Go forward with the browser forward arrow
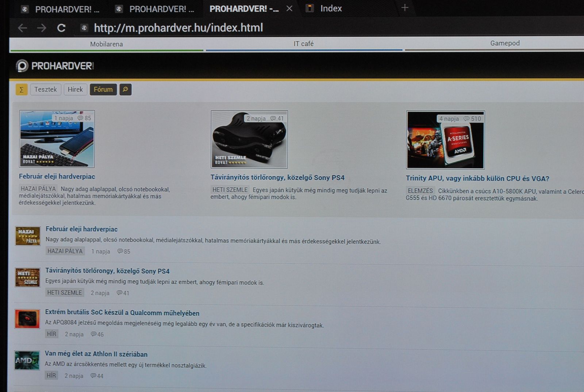This screenshot has height=392, width=584. click(42, 28)
